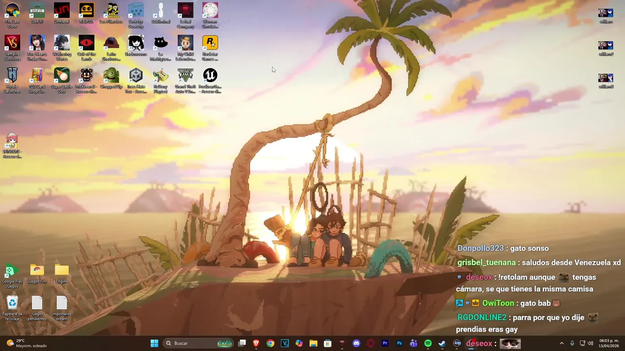Open the volume control in the system tray
Viewport: 625px width, 351px height.
tap(590, 343)
